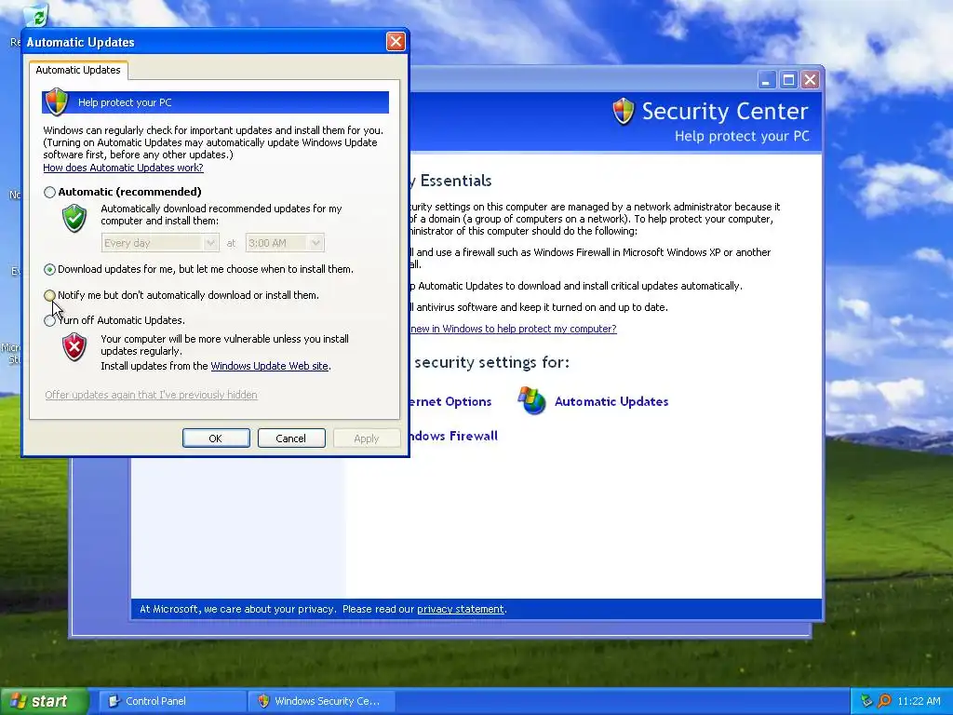The image size is (953, 715).
Task: Click Cancel in Automatic Updates dialog
Action: point(291,438)
